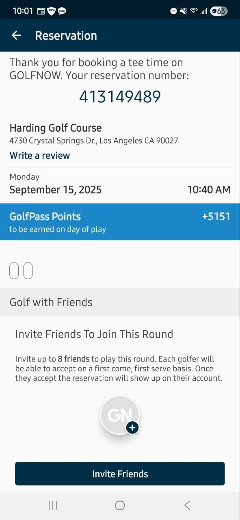Tap the second rounded placeholder icon
Screen dimensions: 240x520
[x=28, y=271]
